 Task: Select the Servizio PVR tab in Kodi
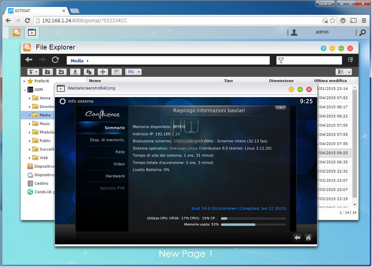[112, 188]
